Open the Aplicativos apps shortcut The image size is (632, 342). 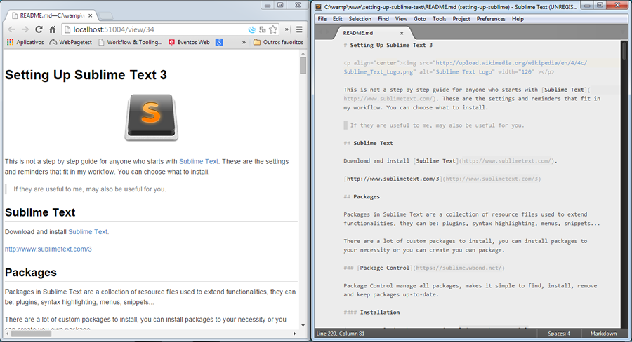point(25,42)
